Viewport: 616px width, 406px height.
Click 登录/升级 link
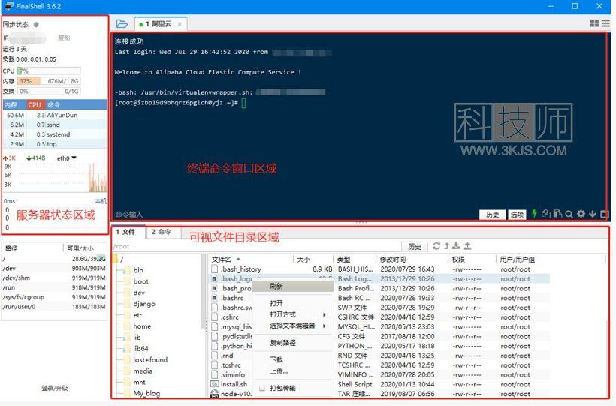coord(55,388)
